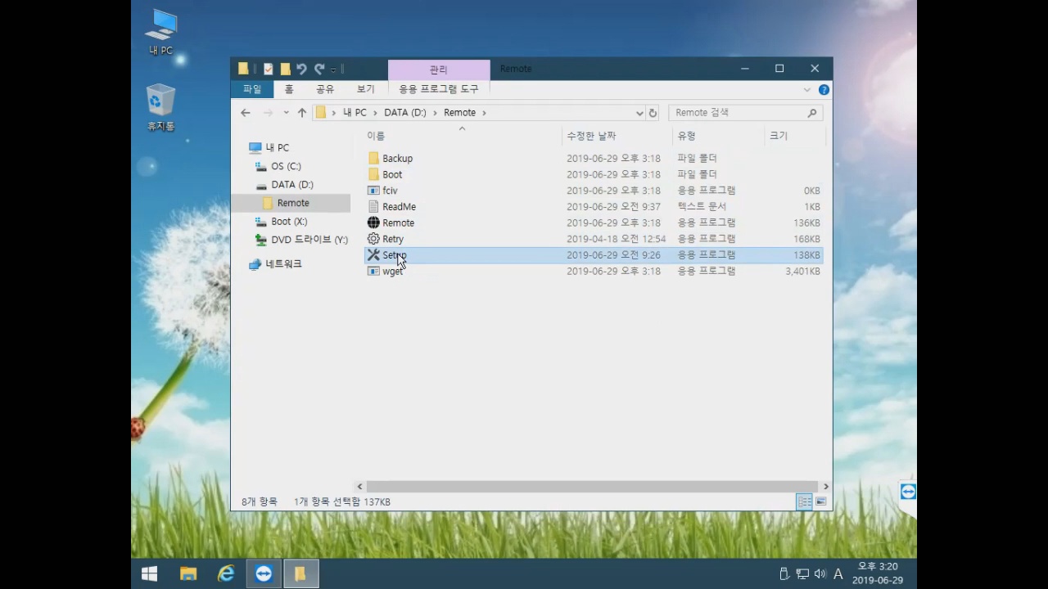Select the Setup application tools icon
Viewport: 1048px width, 589px height.
click(x=373, y=255)
